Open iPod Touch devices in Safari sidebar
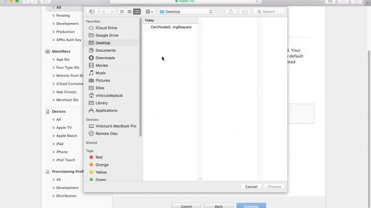This screenshot has width=371, height=208. [x=66, y=160]
